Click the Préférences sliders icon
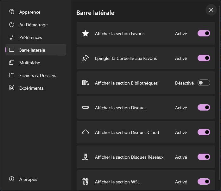This screenshot has width=221, height=191. point(12,37)
